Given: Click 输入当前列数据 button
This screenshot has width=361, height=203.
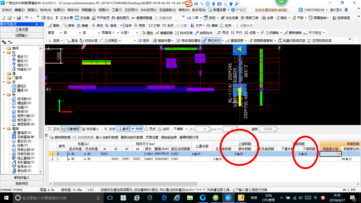Looking at the screenshot, I should [x=107, y=137].
